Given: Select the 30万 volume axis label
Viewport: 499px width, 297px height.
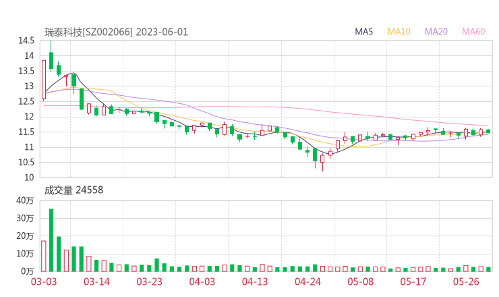Looking at the screenshot, I should (x=25, y=218).
